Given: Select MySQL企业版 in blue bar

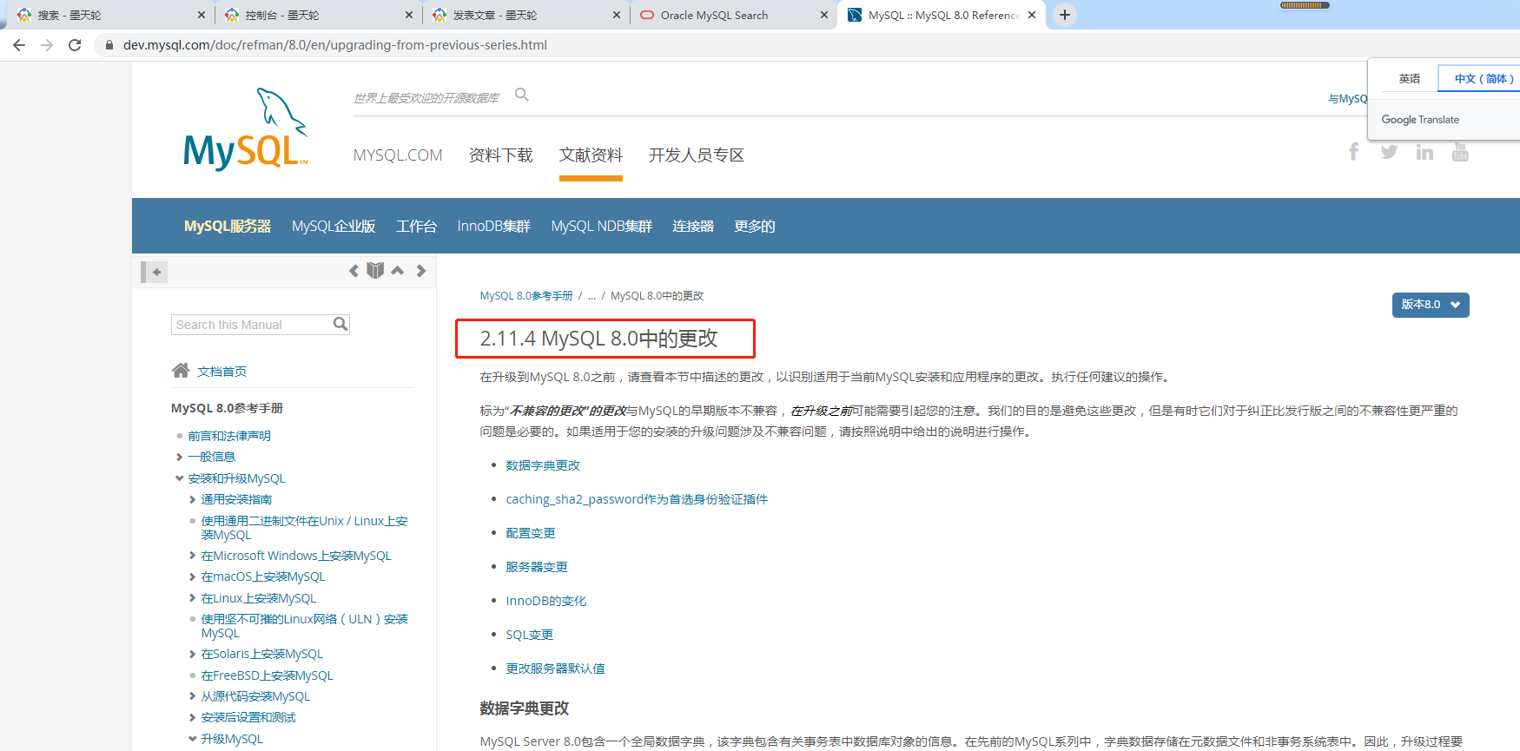Looking at the screenshot, I should coord(334,226).
